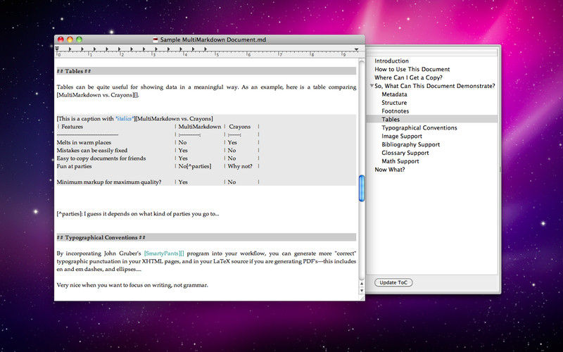
Task: Click the Now What? outline item
Action: pyautogui.click(x=390, y=170)
